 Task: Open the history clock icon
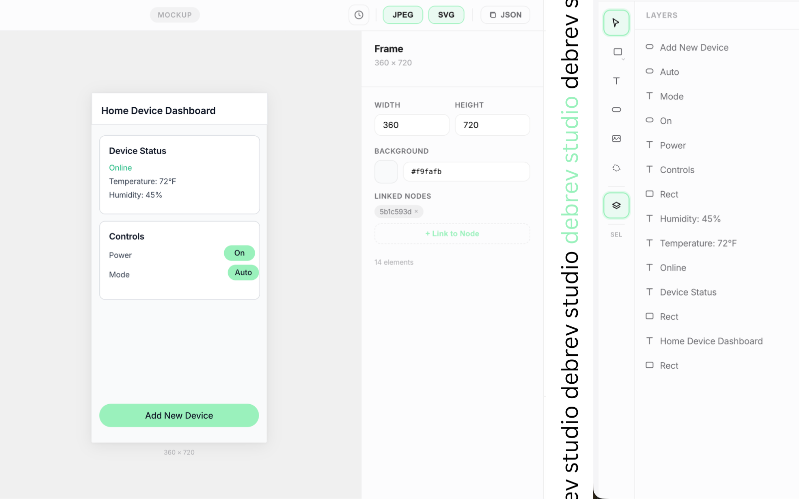(x=359, y=15)
